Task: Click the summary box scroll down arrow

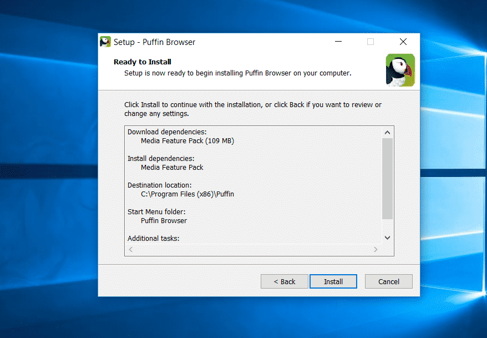Action: 387,238
